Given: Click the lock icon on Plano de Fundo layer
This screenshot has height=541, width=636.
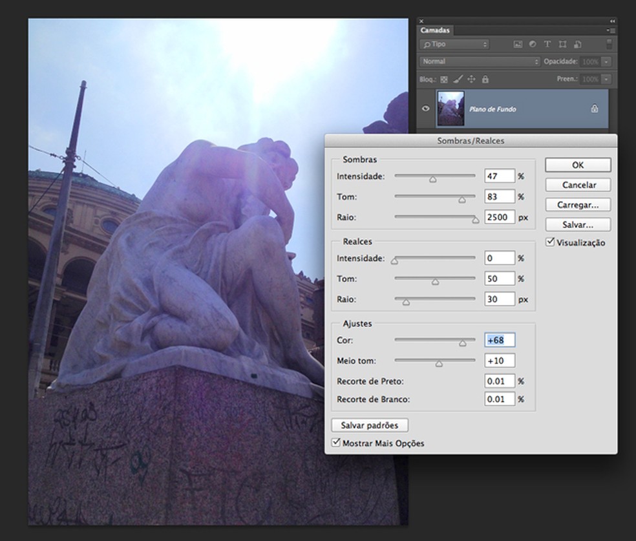Looking at the screenshot, I should (594, 109).
